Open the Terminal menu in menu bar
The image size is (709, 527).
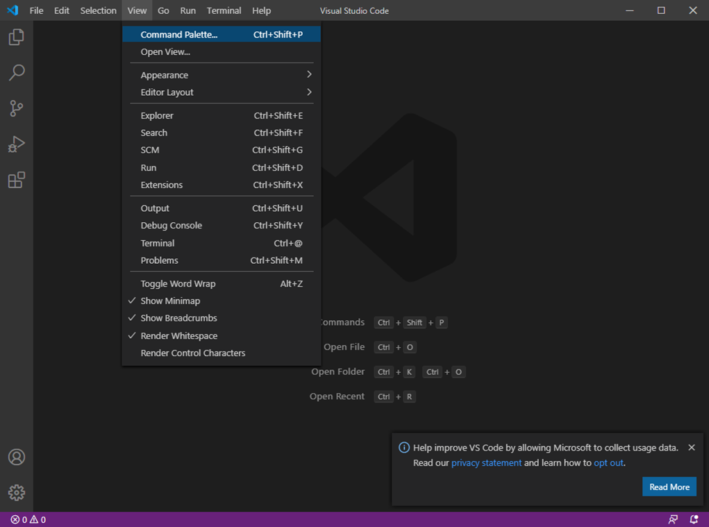224,10
